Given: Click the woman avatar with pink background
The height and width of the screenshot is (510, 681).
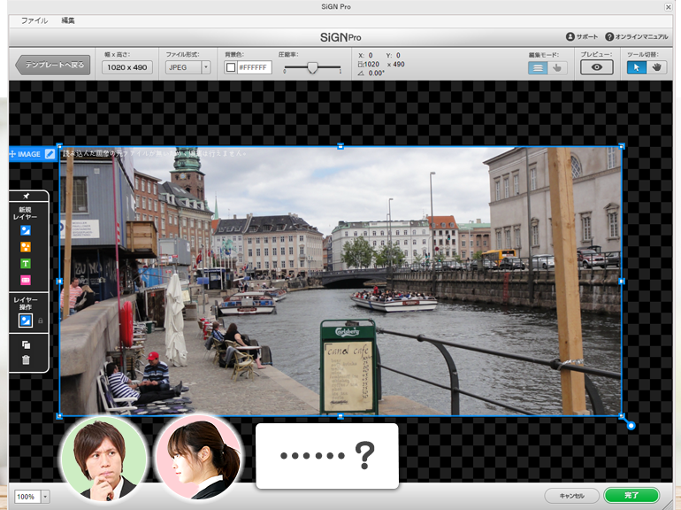Looking at the screenshot, I should [198, 458].
